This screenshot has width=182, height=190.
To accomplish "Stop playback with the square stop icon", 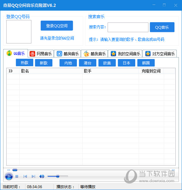I will 17,177.
